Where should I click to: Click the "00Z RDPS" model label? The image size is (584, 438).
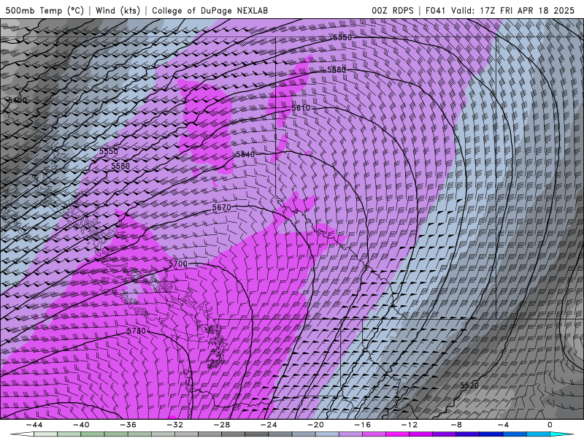click(x=393, y=10)
